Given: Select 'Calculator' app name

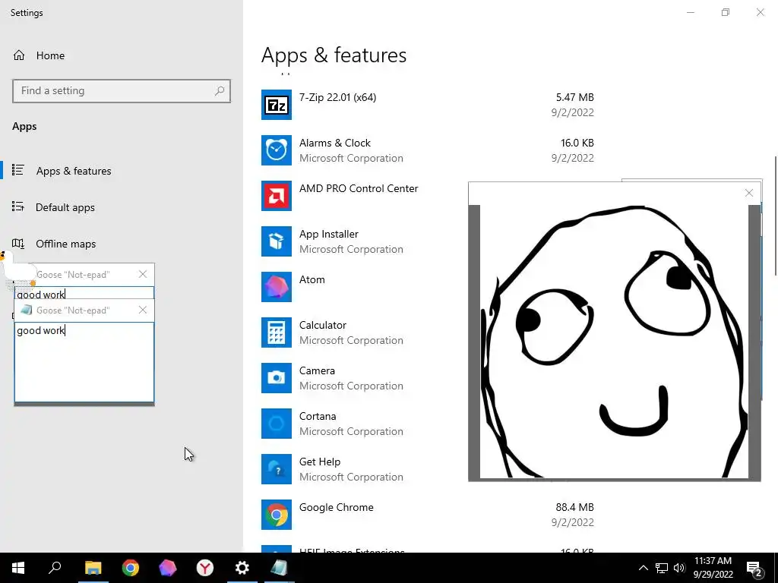Looking at the screenshot, I should [x=322, y=325].
